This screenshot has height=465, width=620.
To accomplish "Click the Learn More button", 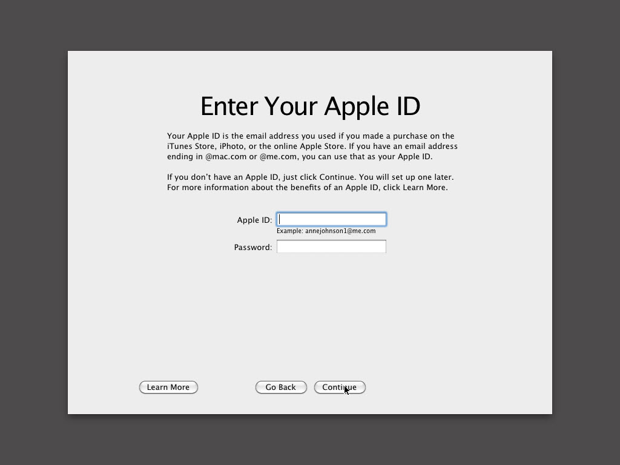I will pyautogui.click(x=168, y=387).
